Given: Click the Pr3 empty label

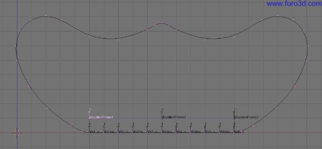Looking at the screenshot, I should pyautogui.click(x=151, y=132).
